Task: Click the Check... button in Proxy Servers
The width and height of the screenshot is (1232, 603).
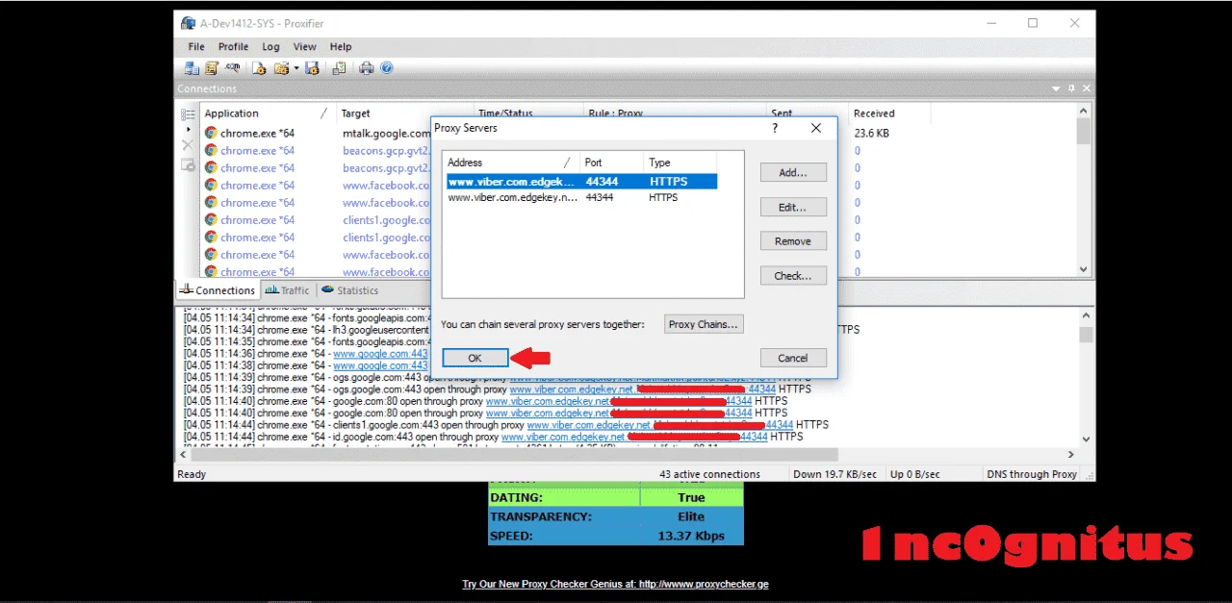Action: [x=793, y=276]
